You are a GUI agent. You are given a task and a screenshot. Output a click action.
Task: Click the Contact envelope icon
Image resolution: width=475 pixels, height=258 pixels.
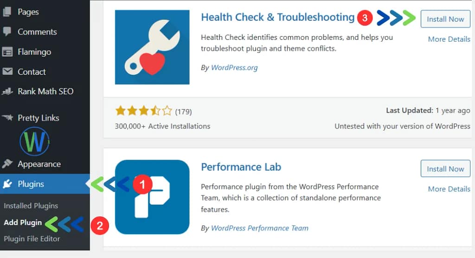[x=7, y=71]
